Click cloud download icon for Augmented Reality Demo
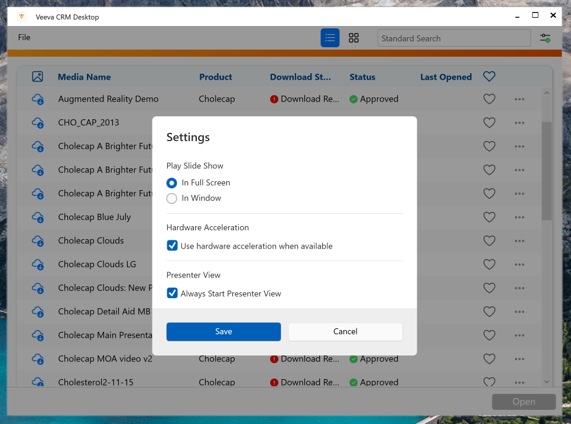This screenshot has width=571, height=424. 38,99
